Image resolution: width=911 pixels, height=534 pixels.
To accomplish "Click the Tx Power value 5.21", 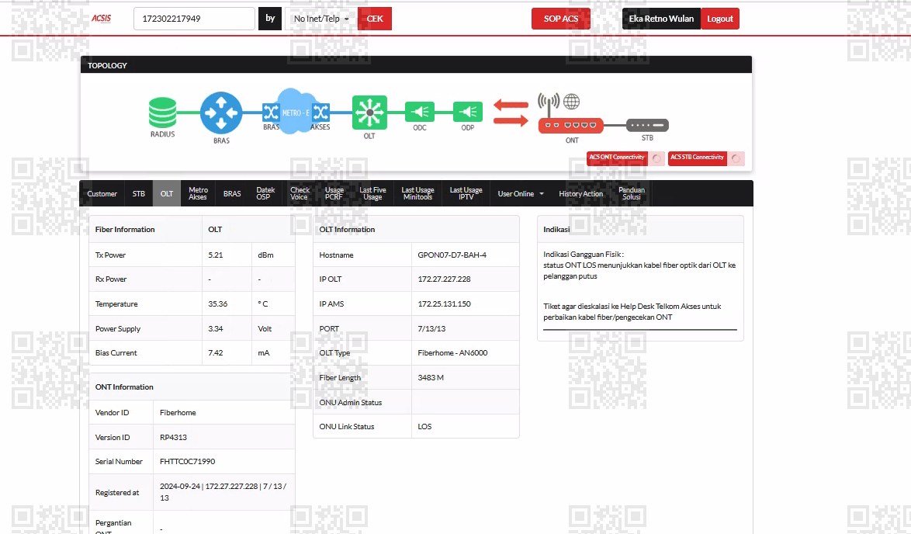I will pos(216,255).
